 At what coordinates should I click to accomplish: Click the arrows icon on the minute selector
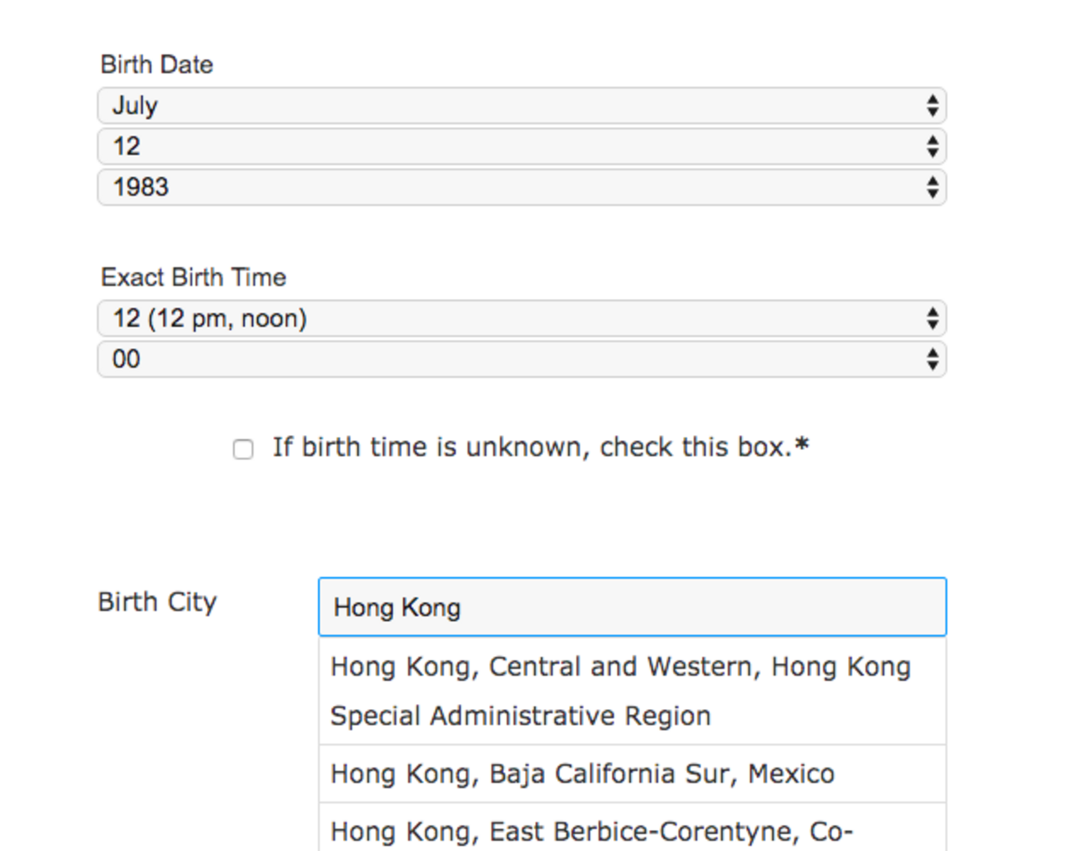[x=932, y=359]
